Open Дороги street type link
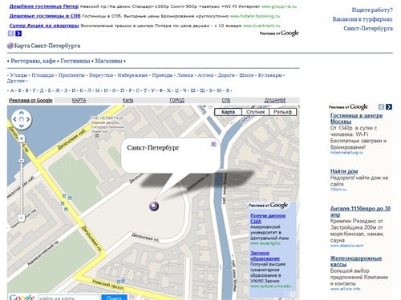The width and height of the screenshot is (401, 300). (226, 75)
